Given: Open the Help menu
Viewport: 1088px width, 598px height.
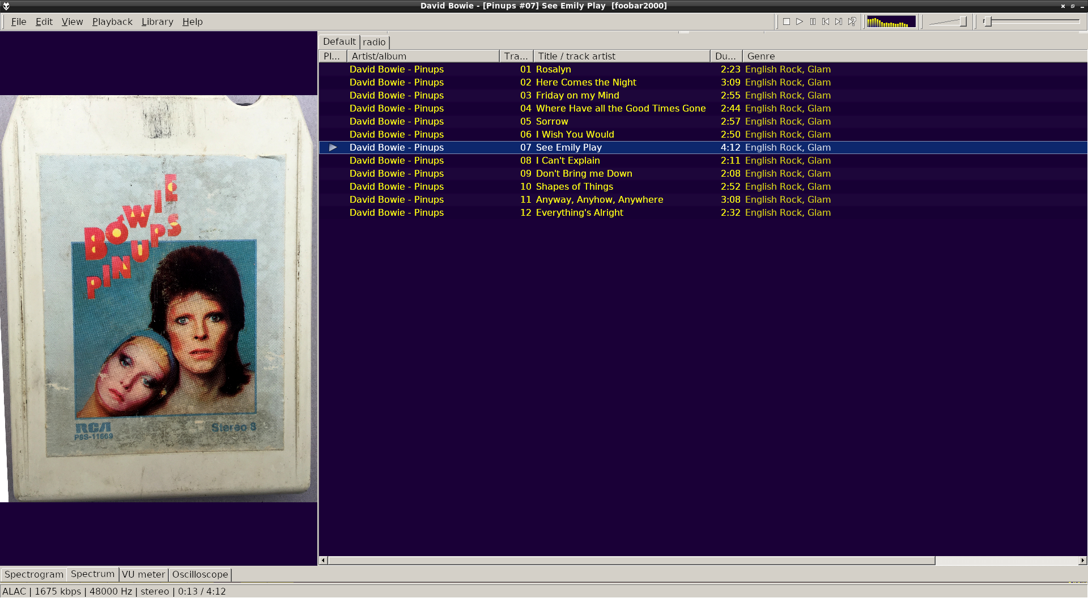Looking at the screenshot, I should point(193,22).
